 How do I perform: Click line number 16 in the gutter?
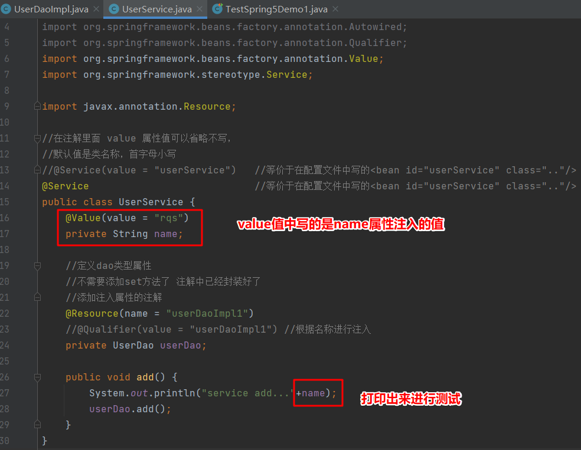tap(5, 218)
